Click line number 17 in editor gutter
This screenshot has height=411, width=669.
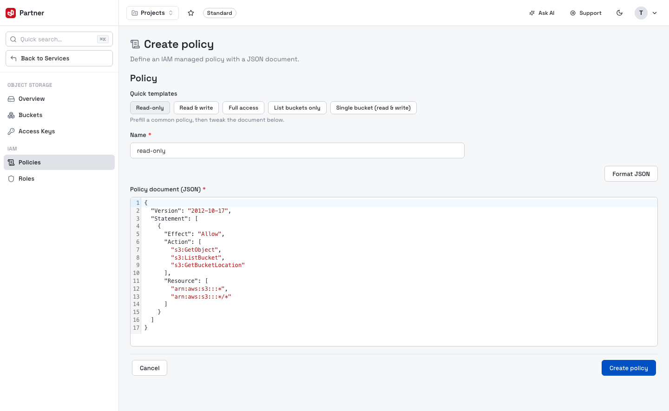click(136, 328)
